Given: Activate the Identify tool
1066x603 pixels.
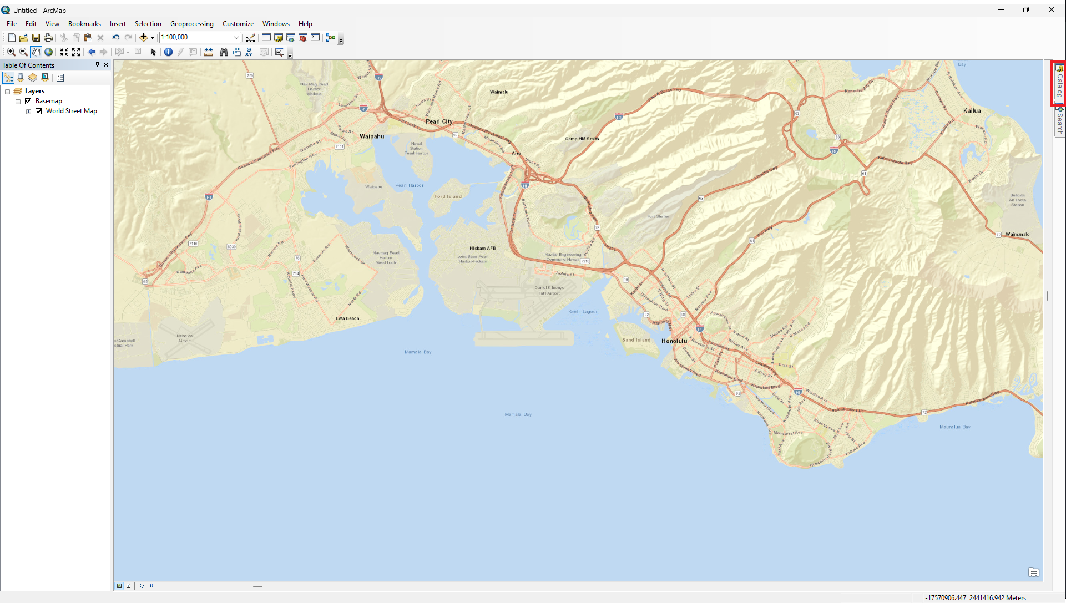Looking at the screenshot, I should click(168, 52).
